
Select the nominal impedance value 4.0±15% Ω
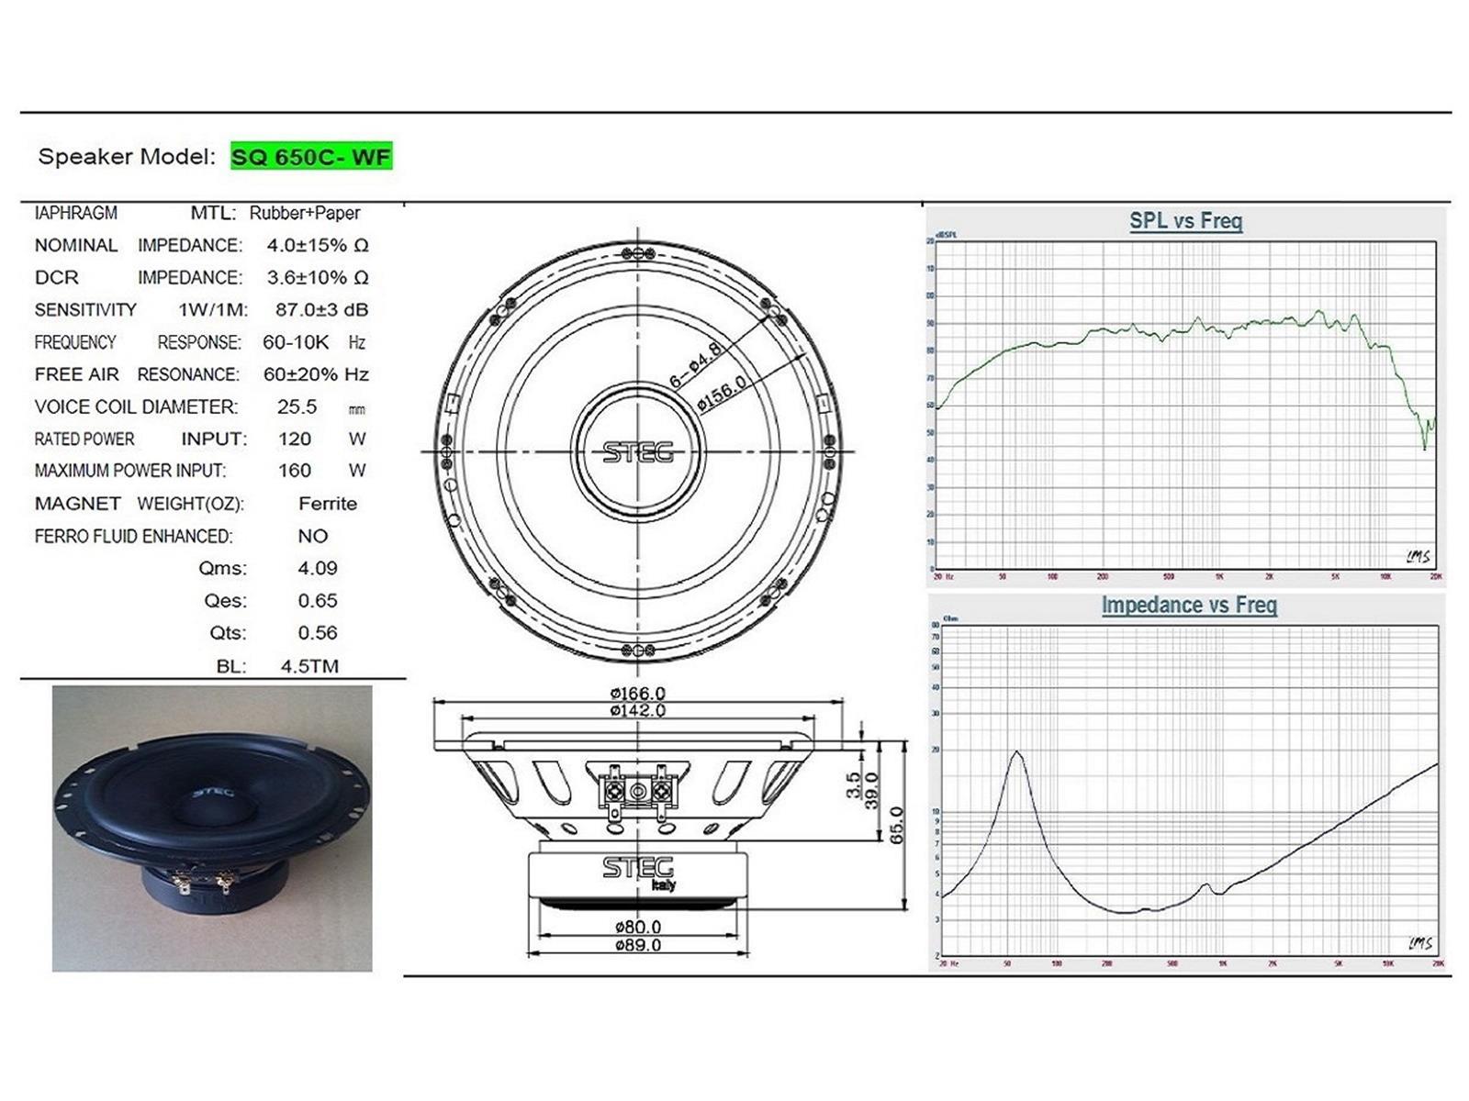point(318,245)
